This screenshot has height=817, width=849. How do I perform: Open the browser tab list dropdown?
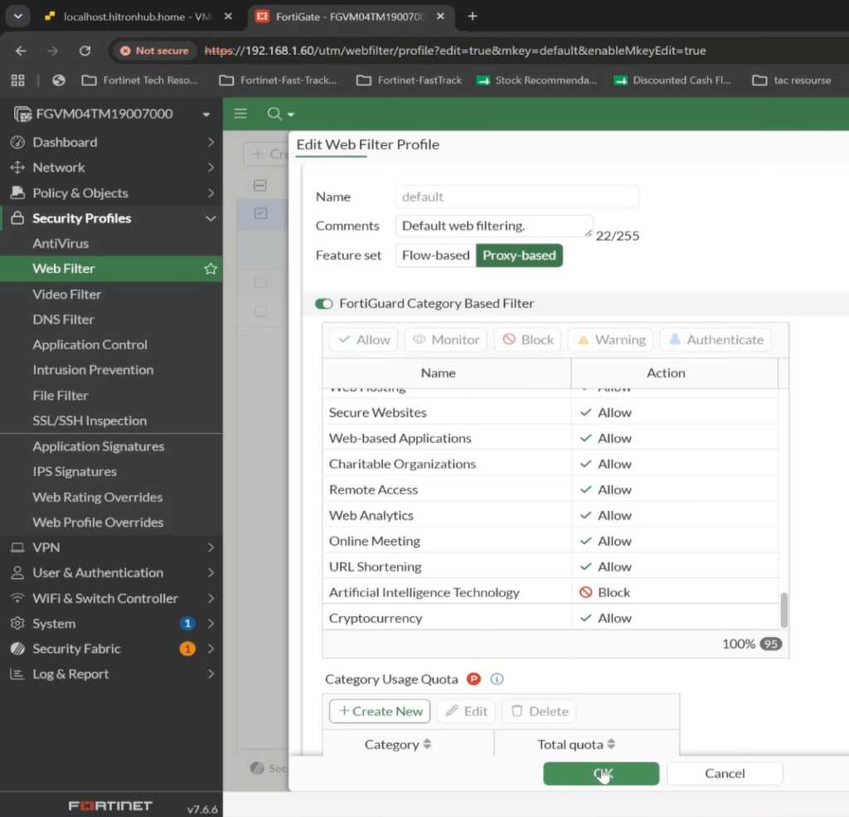[18, 17]
